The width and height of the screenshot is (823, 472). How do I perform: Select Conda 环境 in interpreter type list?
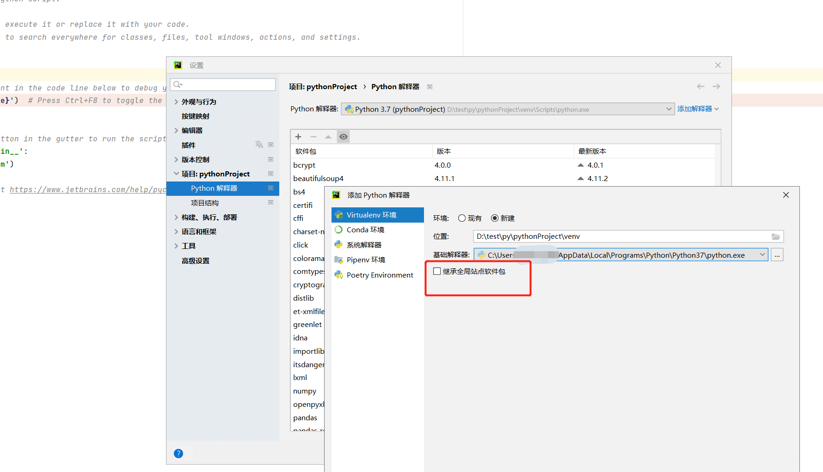[x=378, y=230]
